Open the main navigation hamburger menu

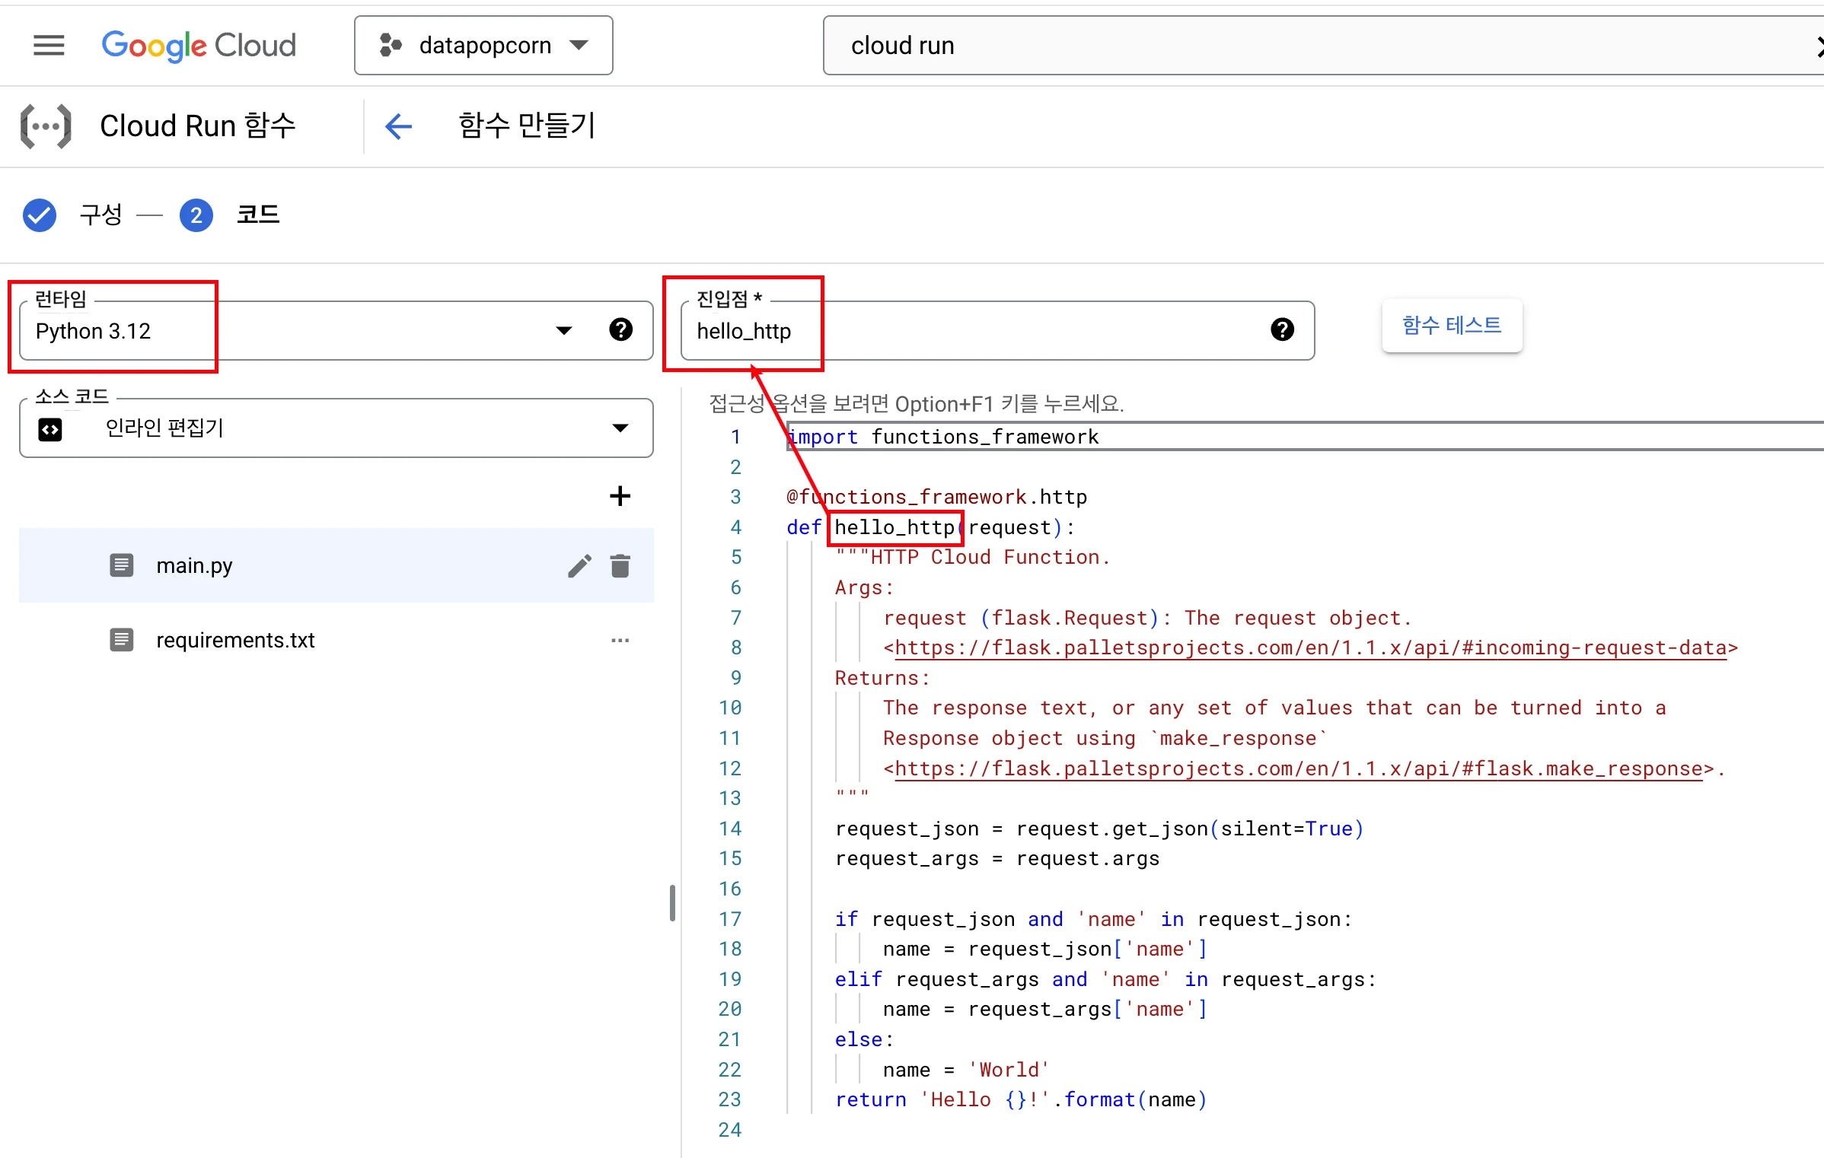(x=49, y=46)
